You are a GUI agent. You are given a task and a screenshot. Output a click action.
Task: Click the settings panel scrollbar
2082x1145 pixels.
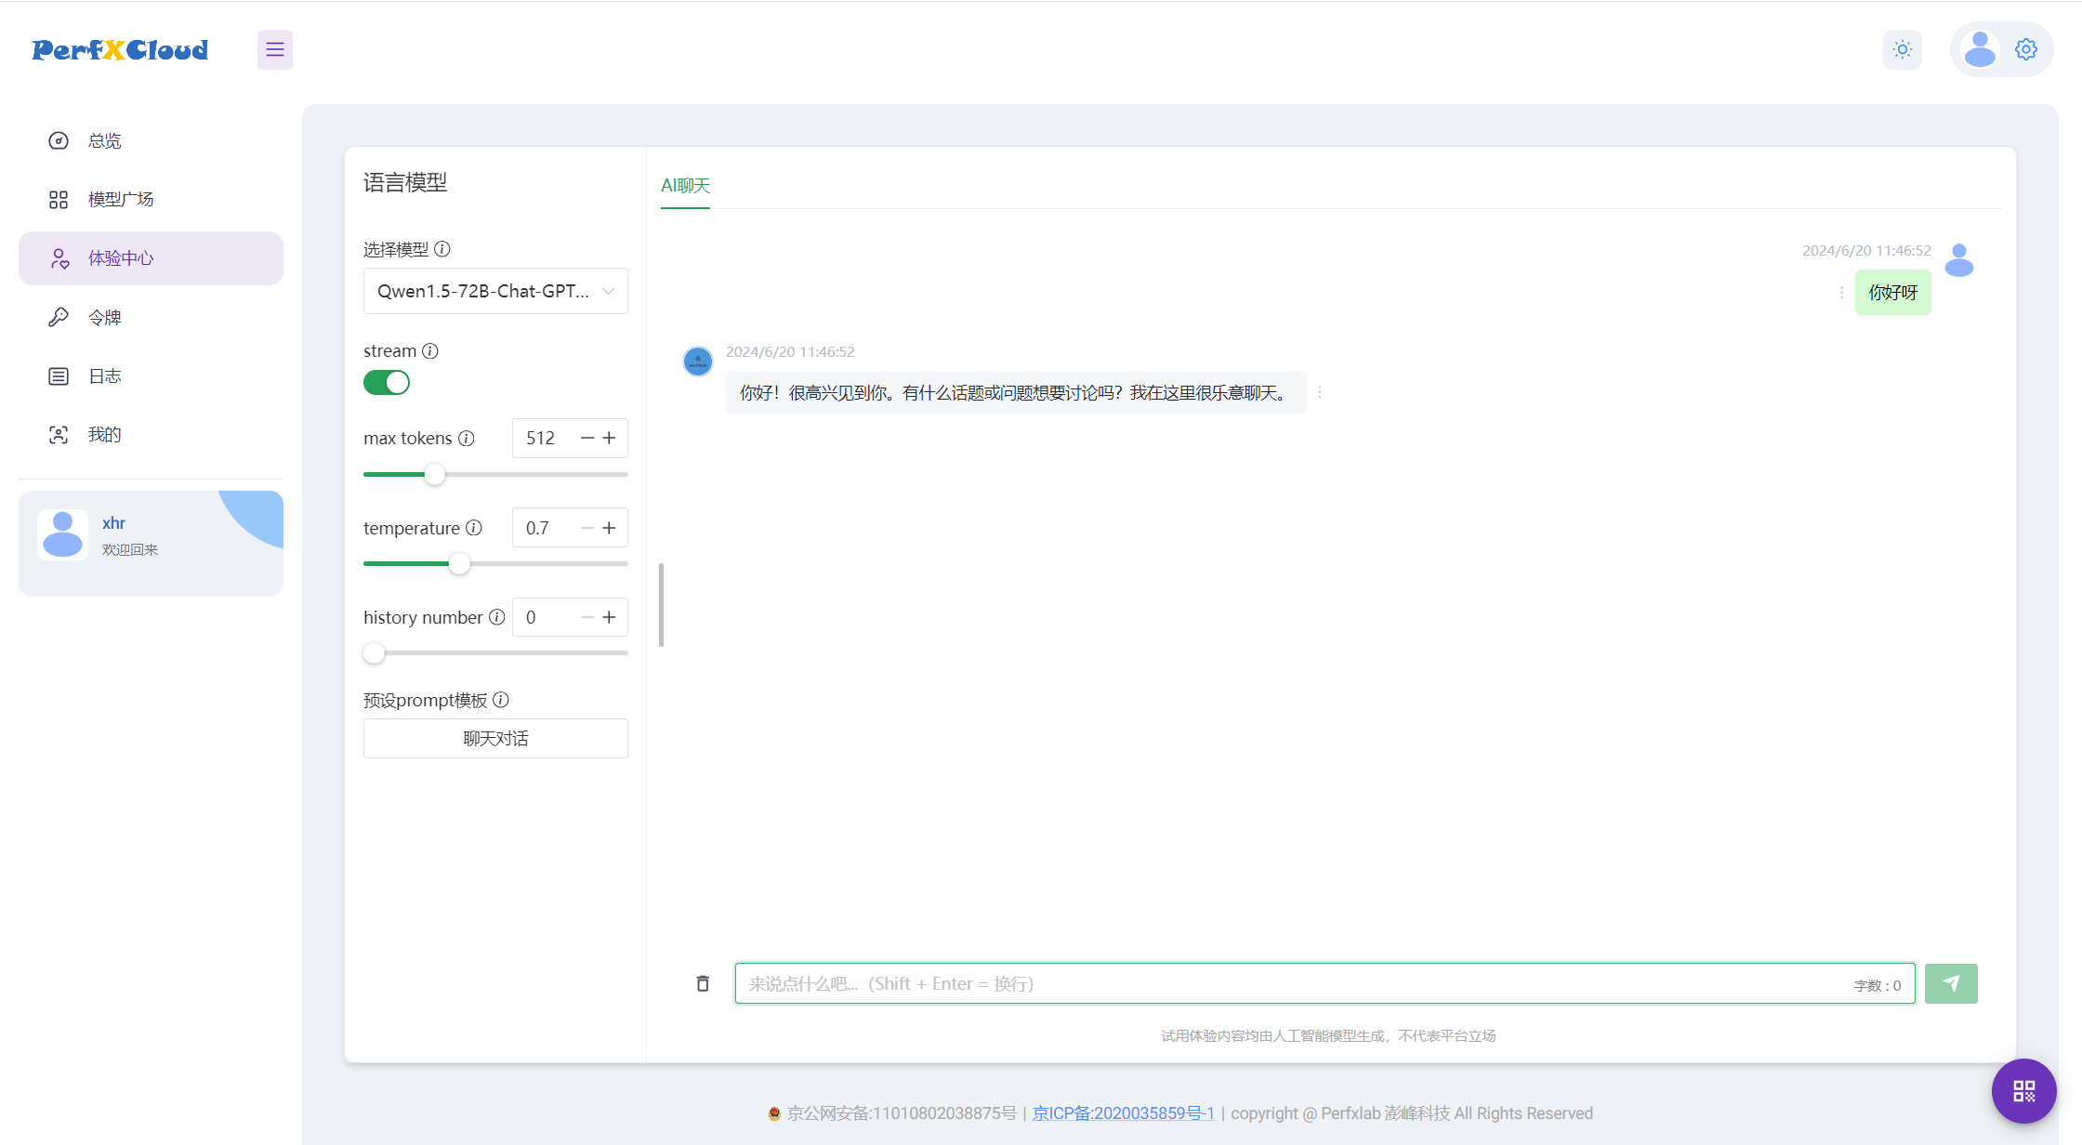coord(661,604)
